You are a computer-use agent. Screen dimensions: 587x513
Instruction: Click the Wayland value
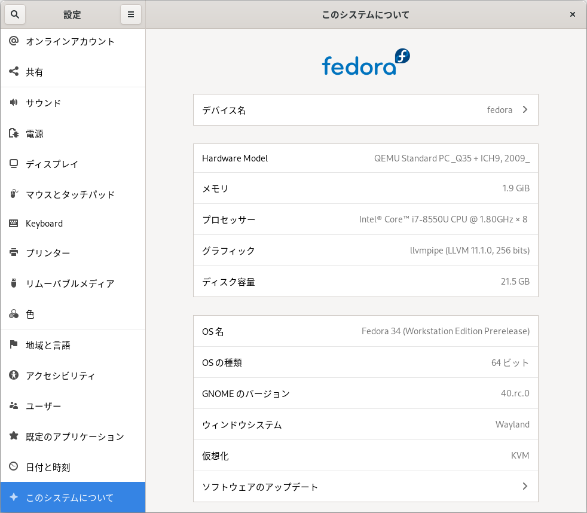pyautogui.click(x=512, y=425)
